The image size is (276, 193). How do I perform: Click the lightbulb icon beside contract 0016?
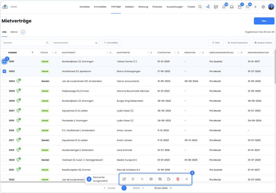[18, 130]
